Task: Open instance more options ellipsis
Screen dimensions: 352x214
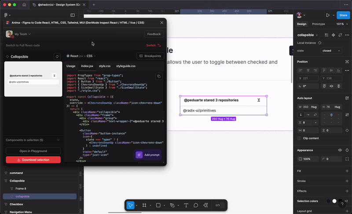Action: [x=347, y=35]
